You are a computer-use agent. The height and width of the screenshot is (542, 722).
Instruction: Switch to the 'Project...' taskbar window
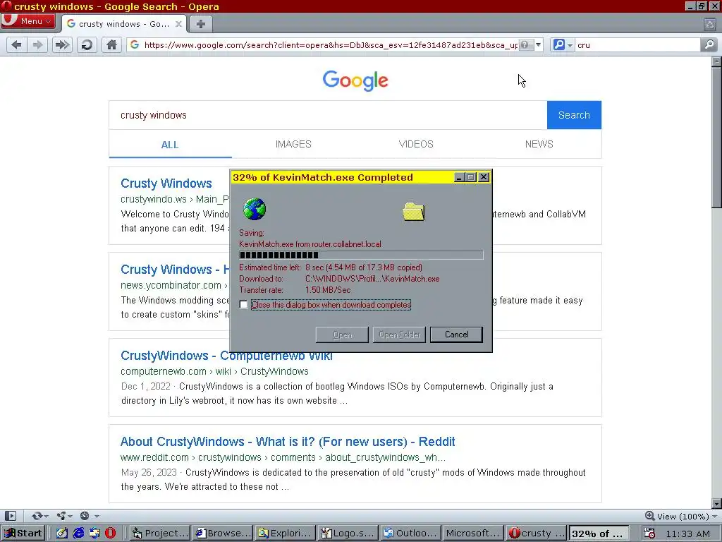(x=160, y=534)
